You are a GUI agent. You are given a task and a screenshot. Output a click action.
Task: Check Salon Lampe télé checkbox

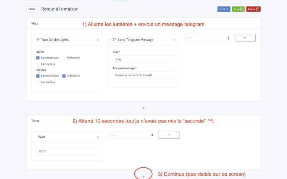(x=38, y=64)
